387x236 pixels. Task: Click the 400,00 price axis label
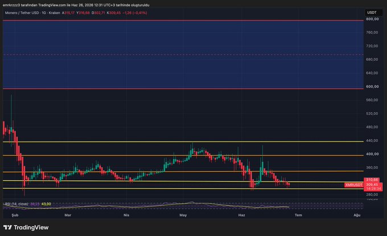[x=372, y=154]
